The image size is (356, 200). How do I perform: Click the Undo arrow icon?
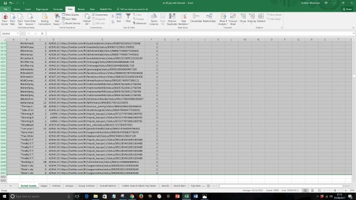(11, 3)
